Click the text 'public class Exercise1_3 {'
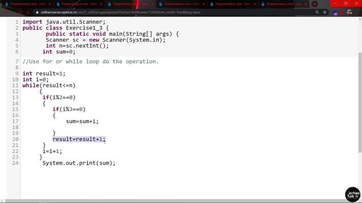Screen dimensions: 362x203 (x=66, y=28)
